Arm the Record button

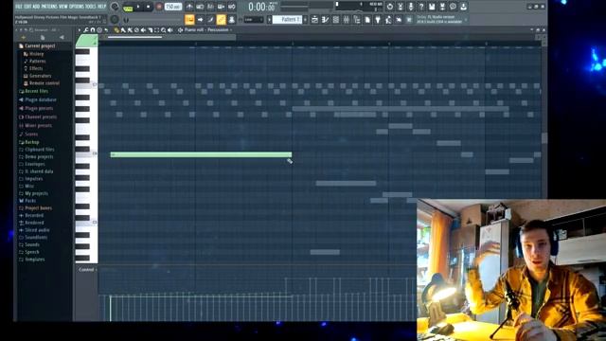click(159, 7)
